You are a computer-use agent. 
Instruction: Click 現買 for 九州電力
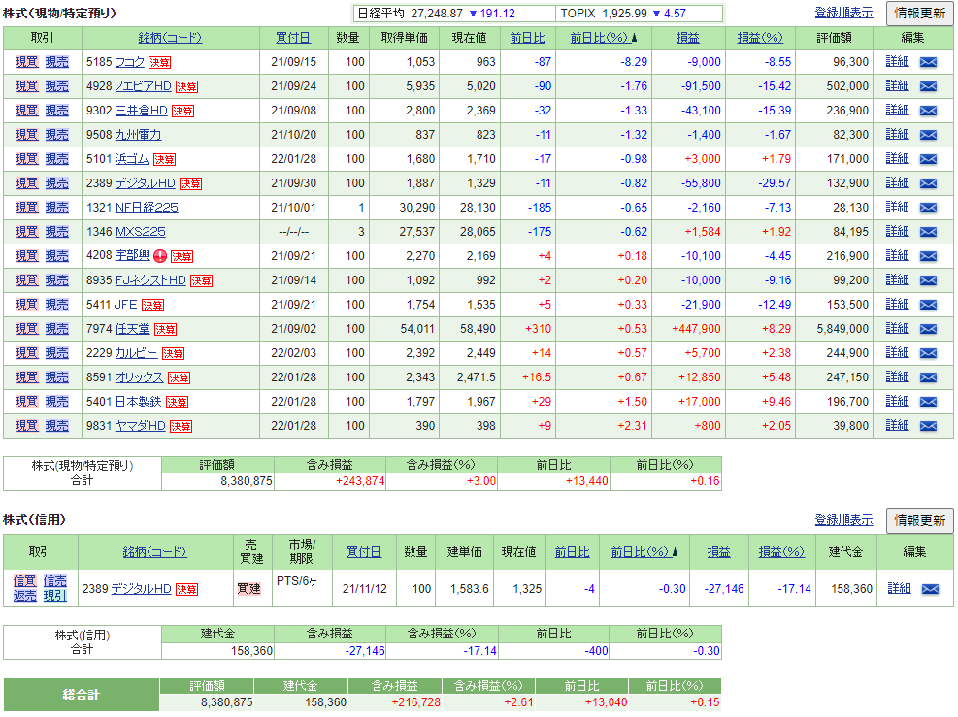(27, 135)
